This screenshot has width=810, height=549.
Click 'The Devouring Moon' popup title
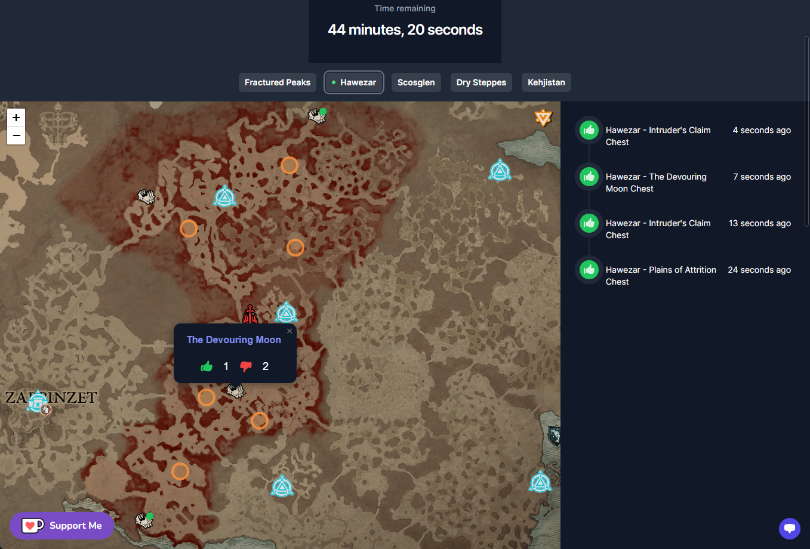coord(234,340)
